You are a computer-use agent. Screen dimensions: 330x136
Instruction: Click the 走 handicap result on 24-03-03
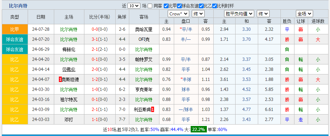(301, 120)
